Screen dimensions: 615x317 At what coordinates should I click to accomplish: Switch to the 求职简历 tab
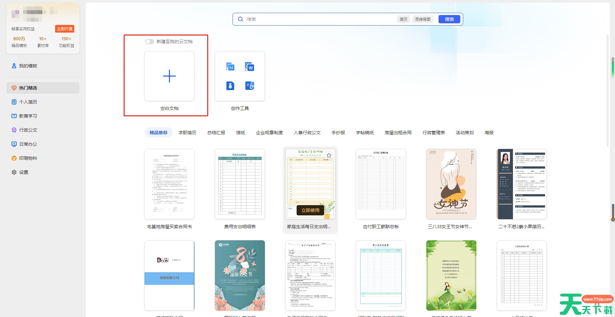point(187,133)
